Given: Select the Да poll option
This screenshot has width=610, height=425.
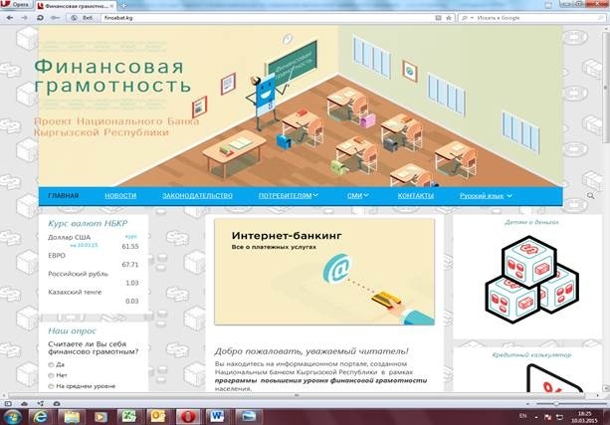Looking at the screenshot, I should click(51, 365).
